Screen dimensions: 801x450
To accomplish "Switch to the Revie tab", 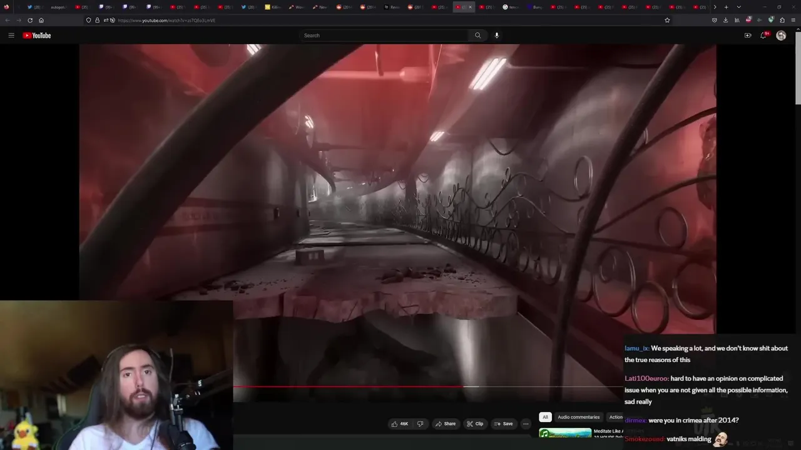I will pos(393,7).
